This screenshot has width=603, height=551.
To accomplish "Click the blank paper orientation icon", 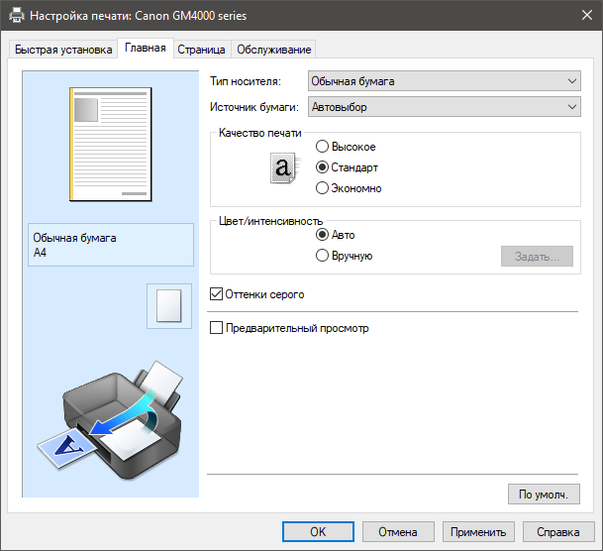I will tap(169, 306).
